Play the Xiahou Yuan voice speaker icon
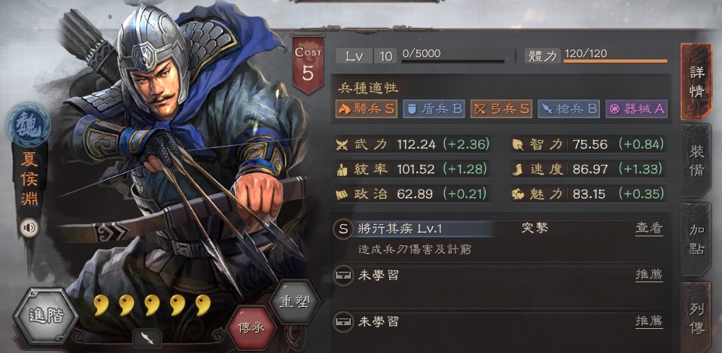Screen dimensions: 722x353 pos(29,228)
